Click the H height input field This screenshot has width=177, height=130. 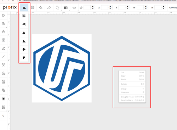click(x=158, y=8)
